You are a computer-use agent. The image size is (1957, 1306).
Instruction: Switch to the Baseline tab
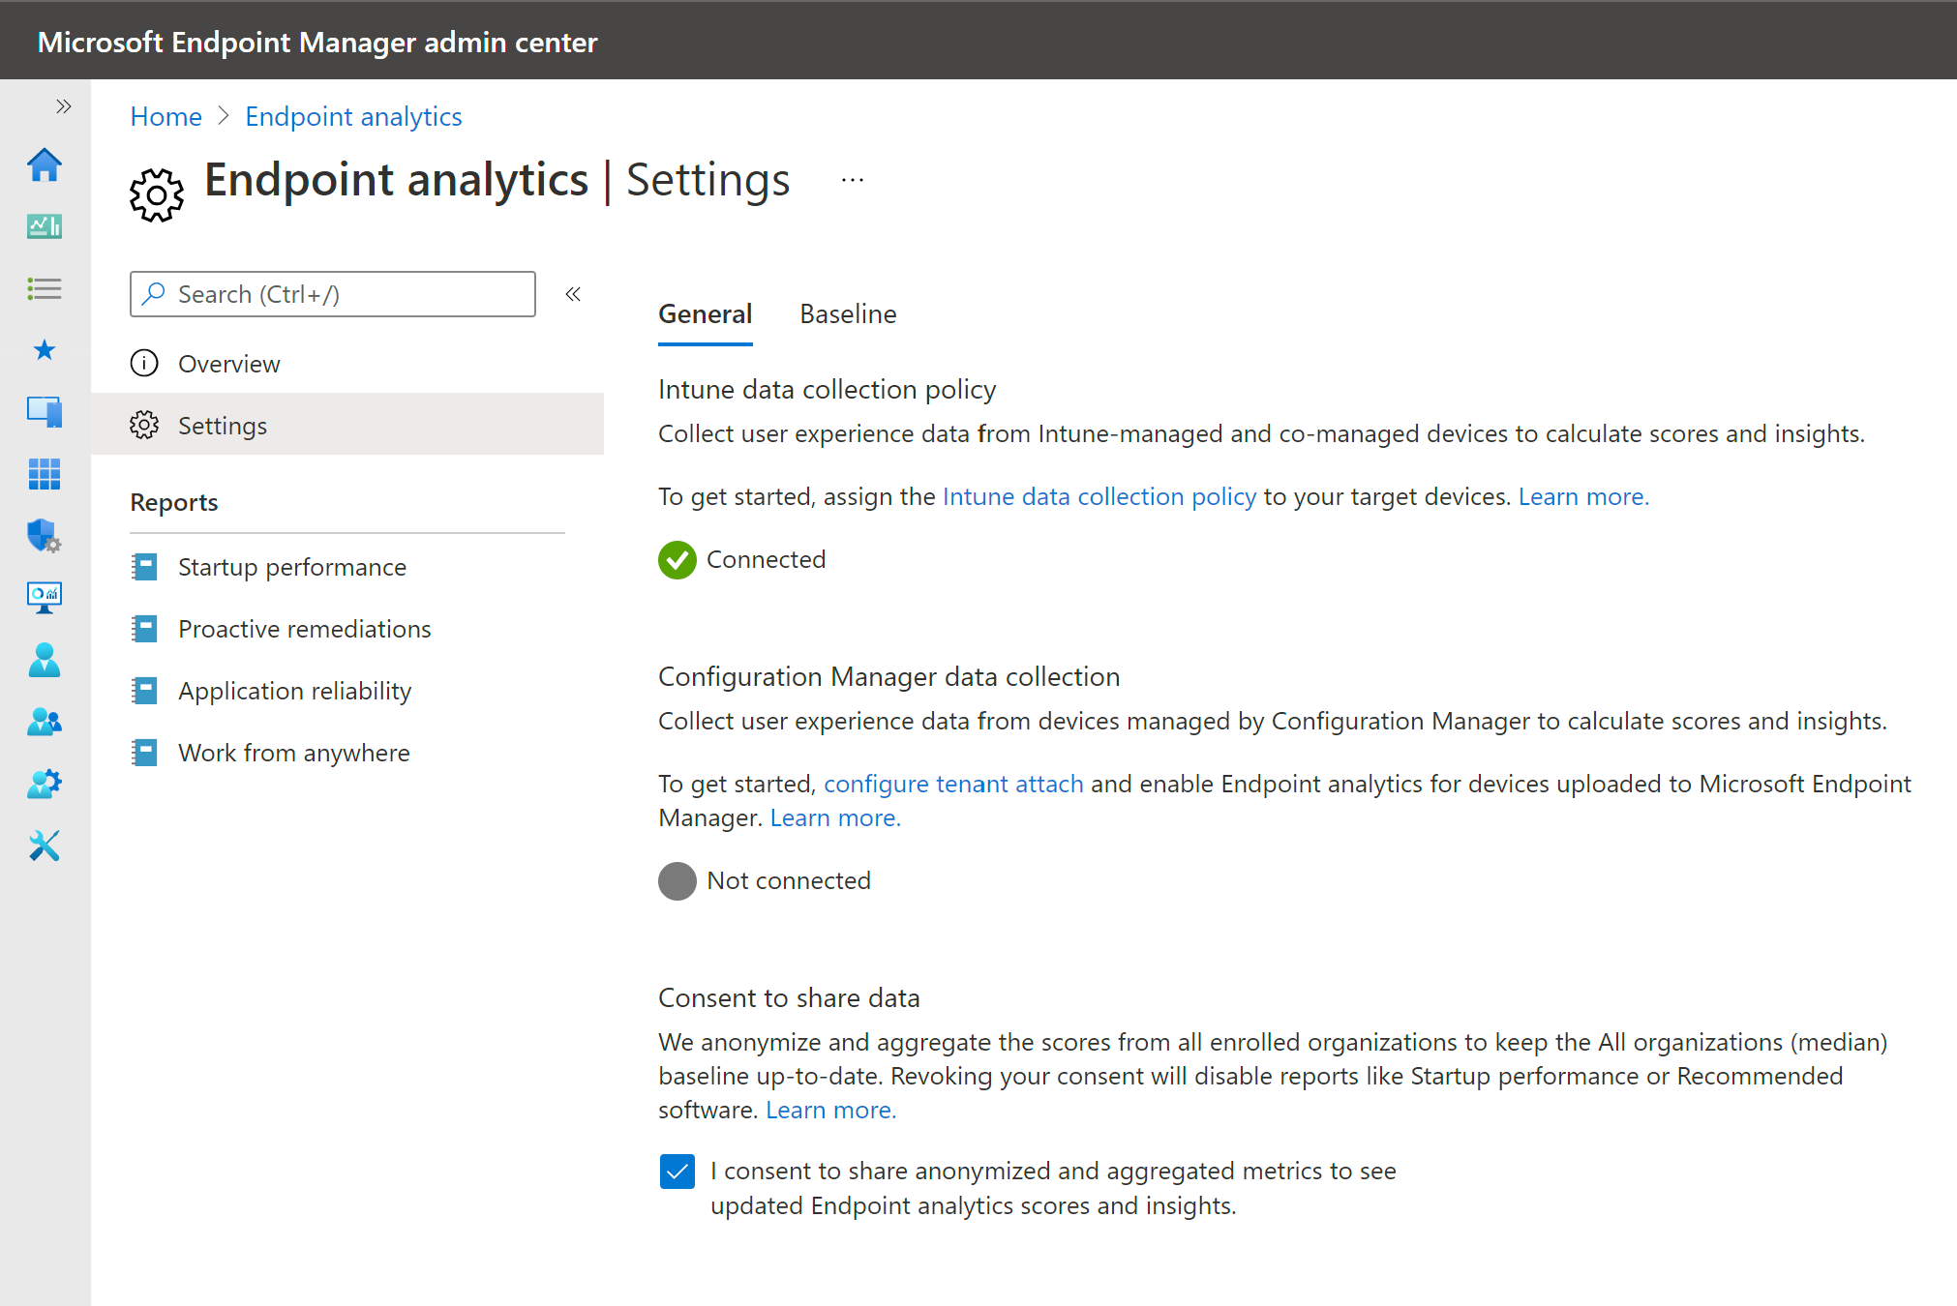coord(848,314)
